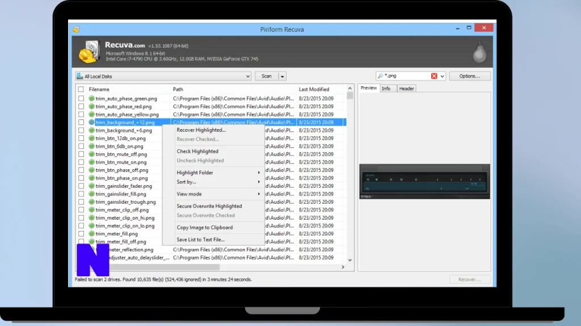
Task: Check the box for trim_background_+12.png
Action: point(81,122)
